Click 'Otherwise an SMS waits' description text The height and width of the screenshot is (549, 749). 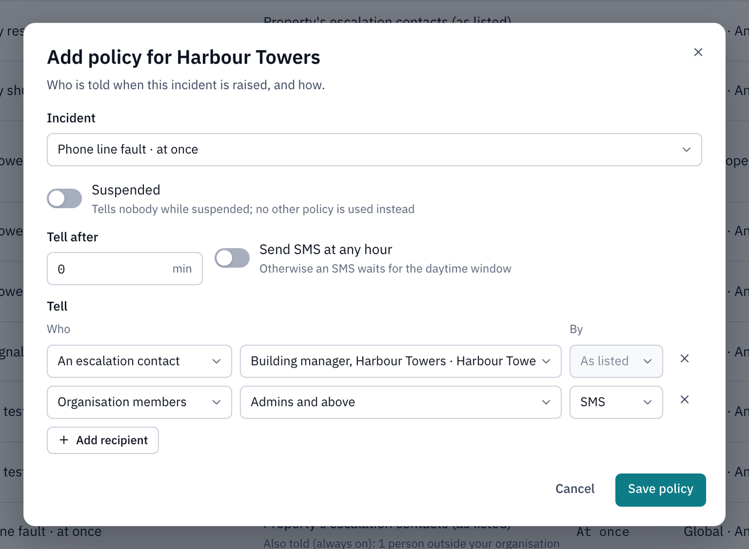click(385, 269)
